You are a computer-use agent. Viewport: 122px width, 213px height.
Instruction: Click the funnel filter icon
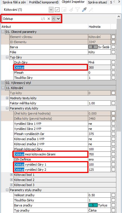click(77, 10)
